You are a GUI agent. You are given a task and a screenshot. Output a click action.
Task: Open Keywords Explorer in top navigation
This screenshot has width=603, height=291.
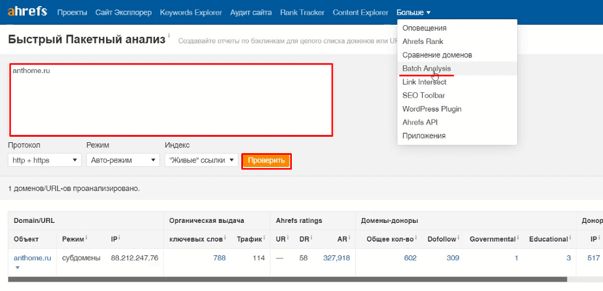[x=191, y=12]
